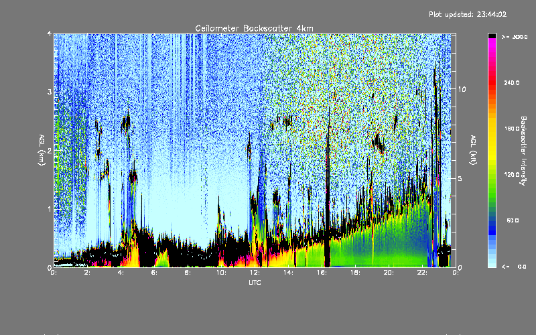
Task: Click the 'AGL (km)' axis label
Action: coord(42,150)
